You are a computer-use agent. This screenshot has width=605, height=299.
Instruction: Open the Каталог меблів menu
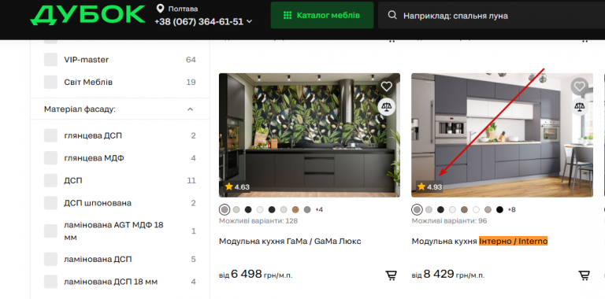tap(321, 16)
